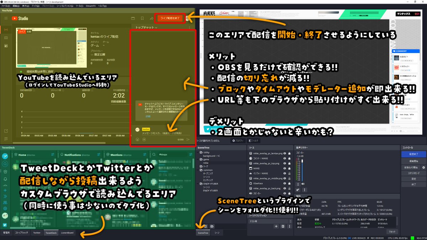Open the テスト用 scene transition dropdown
The width and height of the screenshot is (427, 240).
point(270,221)
